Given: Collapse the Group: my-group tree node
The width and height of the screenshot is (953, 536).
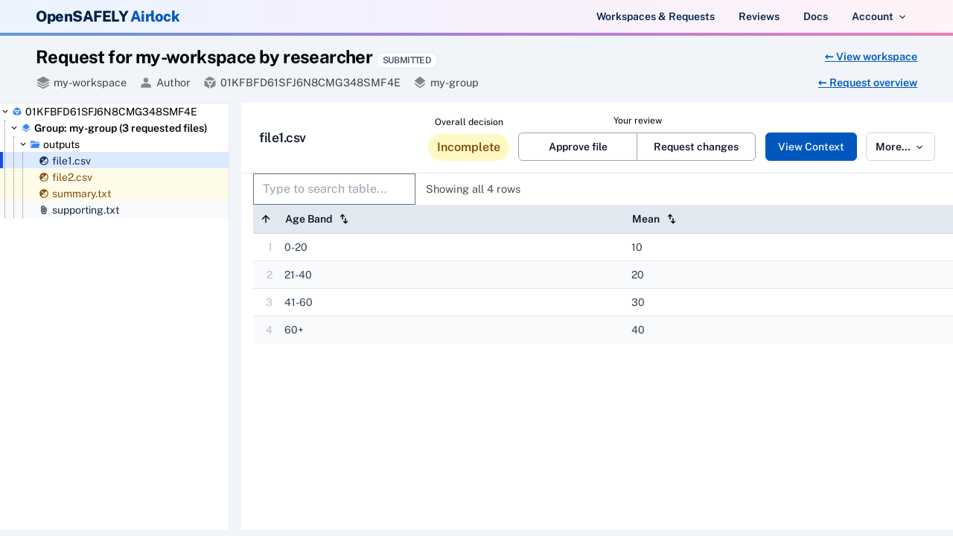Looking at the screenshot, I should (13, 128).
